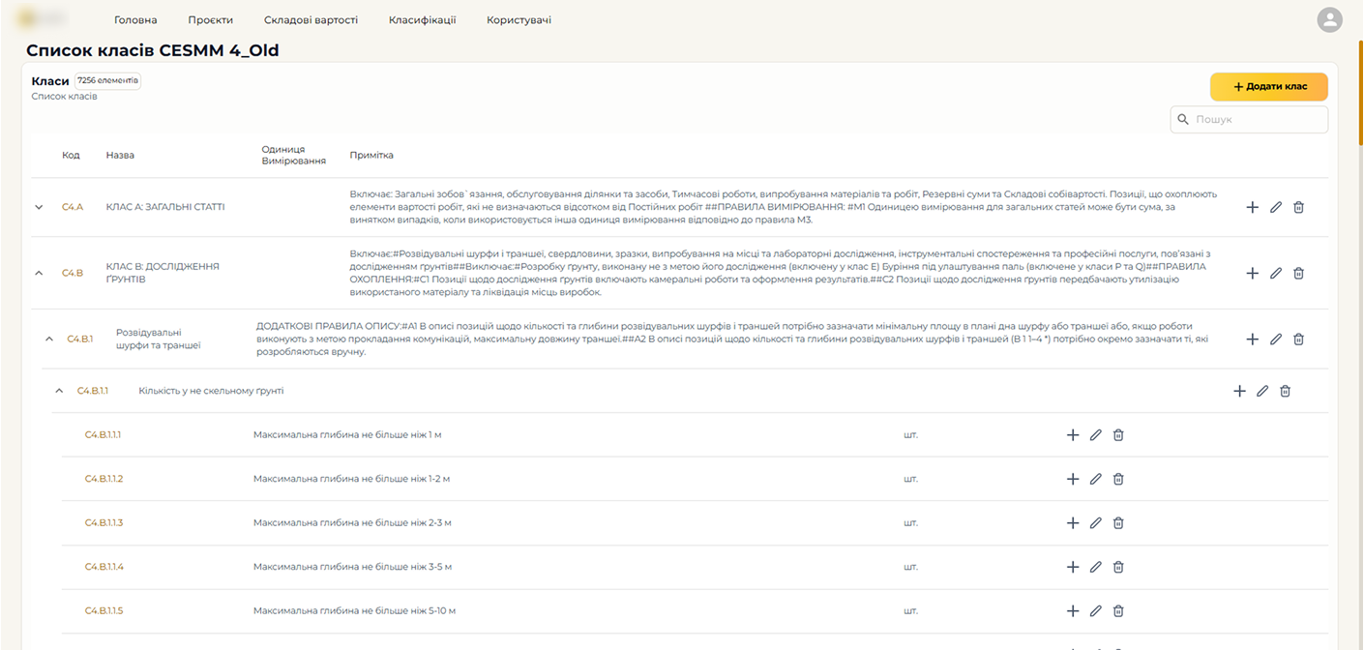Add a child item under C4.B.1
Viewport: 1364px width, 650px height.
tap(1252, 340)
